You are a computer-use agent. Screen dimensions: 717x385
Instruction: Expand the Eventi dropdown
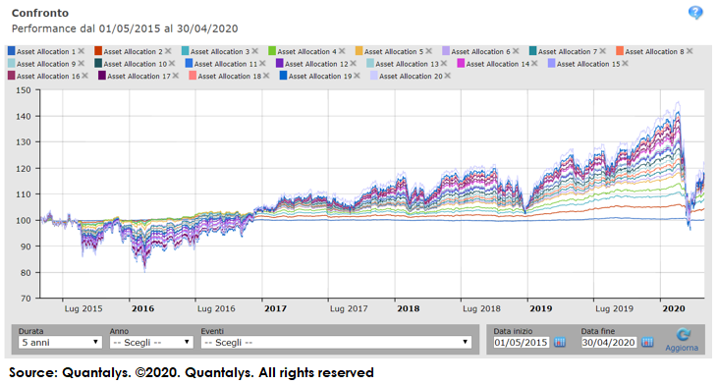click(336, 342)
